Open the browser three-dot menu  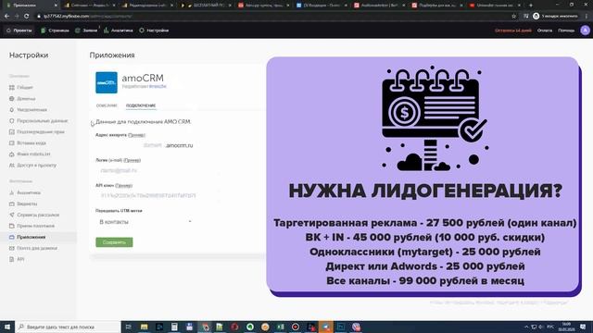587,17
